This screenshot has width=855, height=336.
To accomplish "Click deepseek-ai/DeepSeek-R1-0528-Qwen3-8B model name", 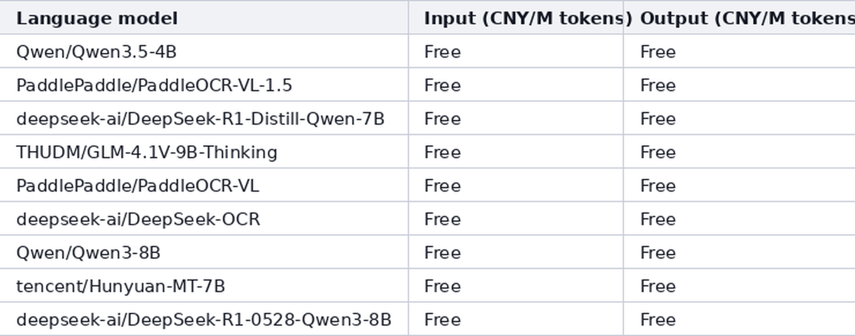I will 204,320.
